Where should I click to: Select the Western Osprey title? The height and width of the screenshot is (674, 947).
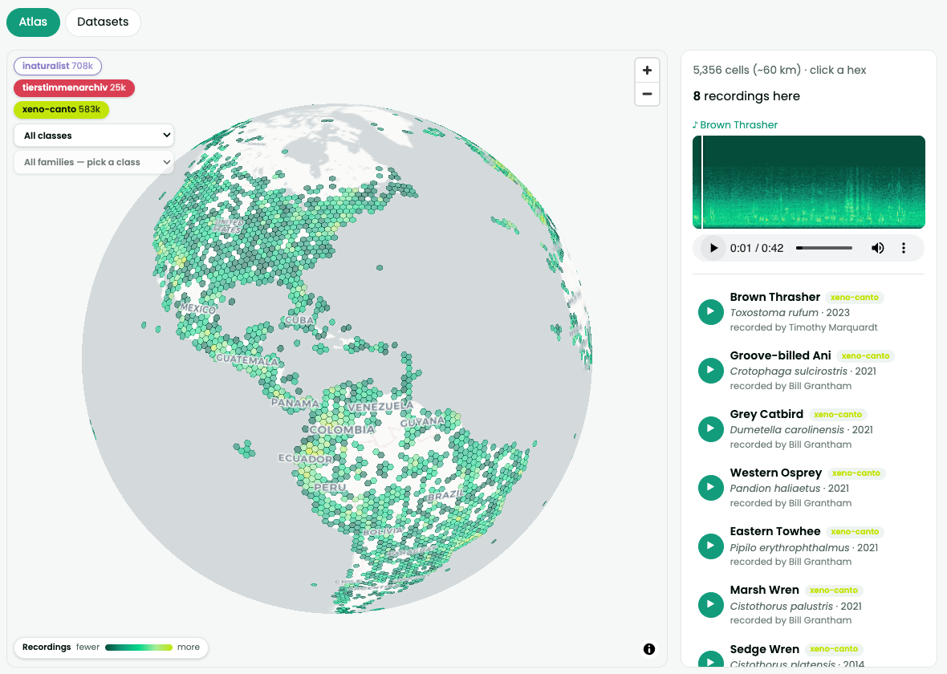click(x=775, y=473)
